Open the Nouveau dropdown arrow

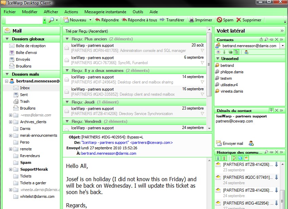[90, 20]
